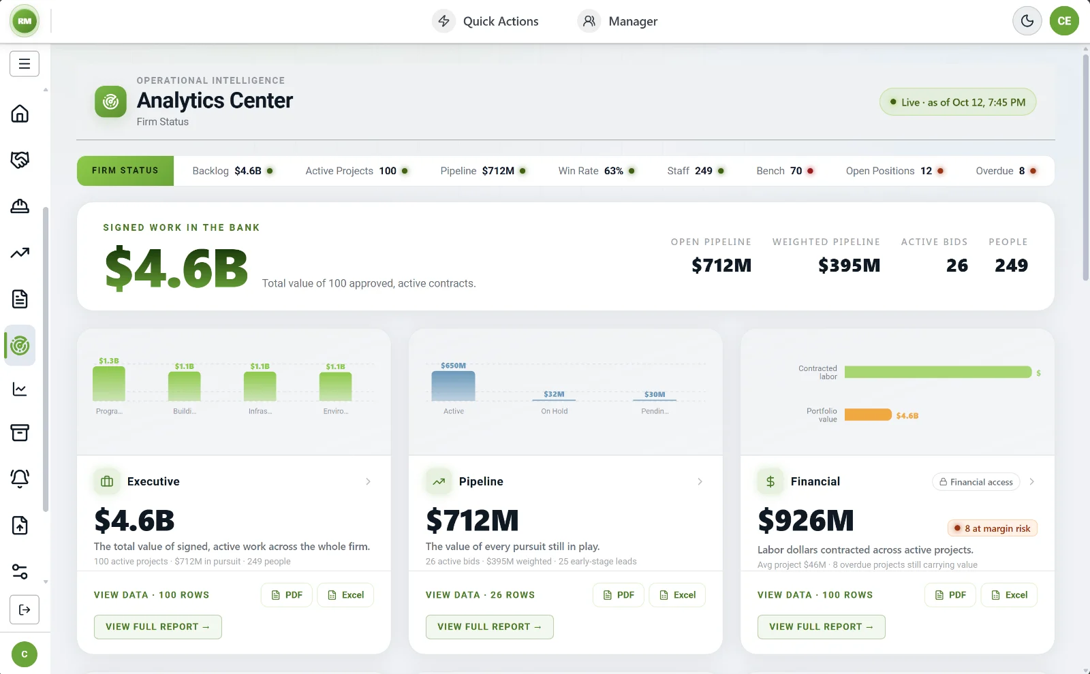Open the CE user avatar menu

pyautogui.click(x=1064, y=21)
